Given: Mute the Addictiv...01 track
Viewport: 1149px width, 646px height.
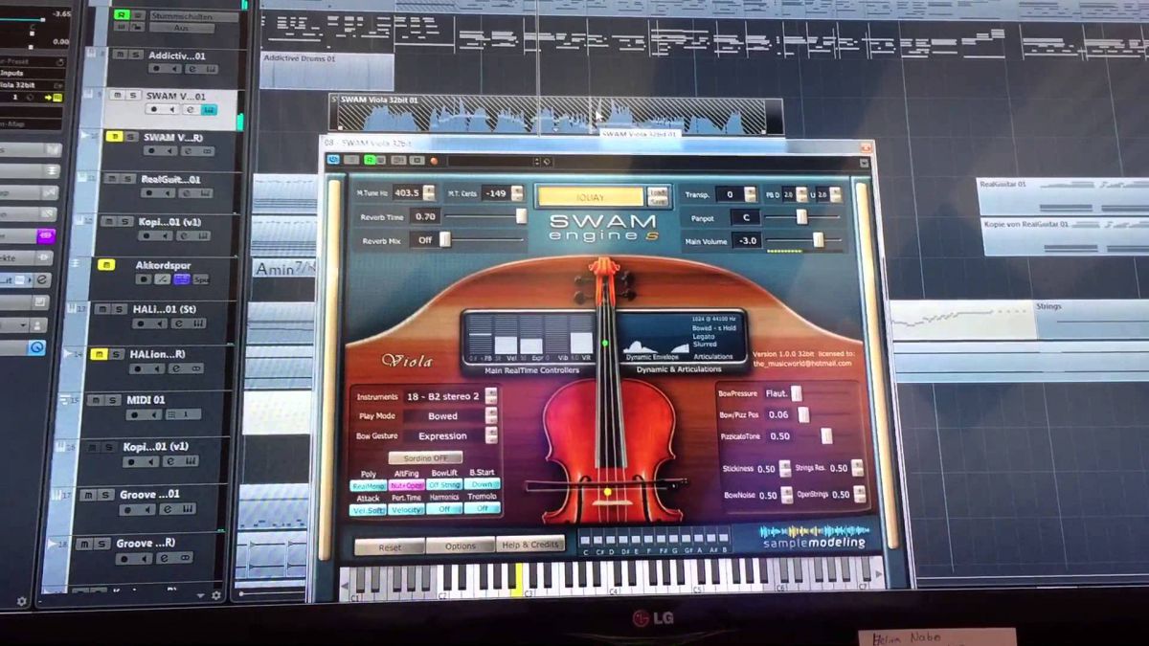Looking at the screenshot, I should point(119,55).
